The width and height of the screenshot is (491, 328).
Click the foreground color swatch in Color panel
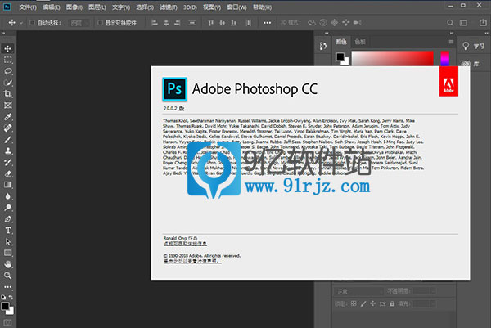pyautogui.click(x=340, y=56)
